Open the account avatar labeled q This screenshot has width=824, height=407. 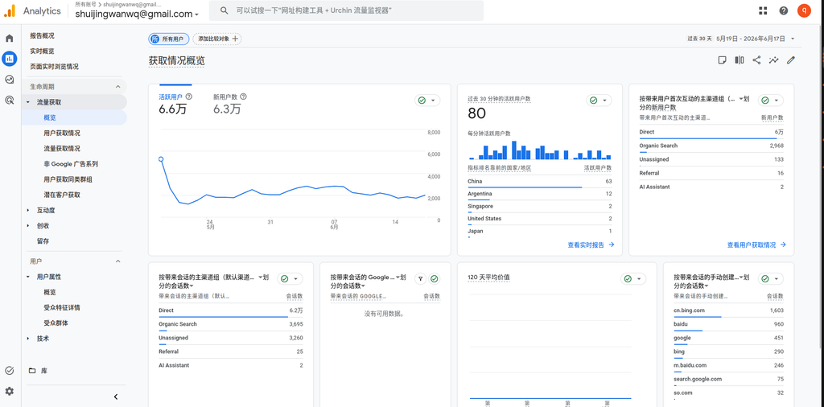(804, 10)
